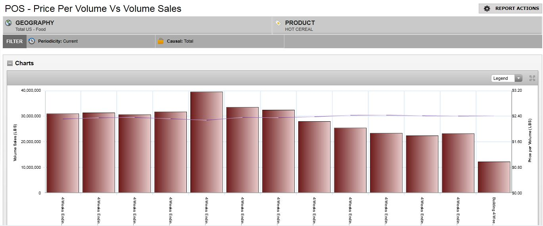Select the Causal: Total filter
The height and width of the screenshot is (226, 543).
[x=180, y=41]
